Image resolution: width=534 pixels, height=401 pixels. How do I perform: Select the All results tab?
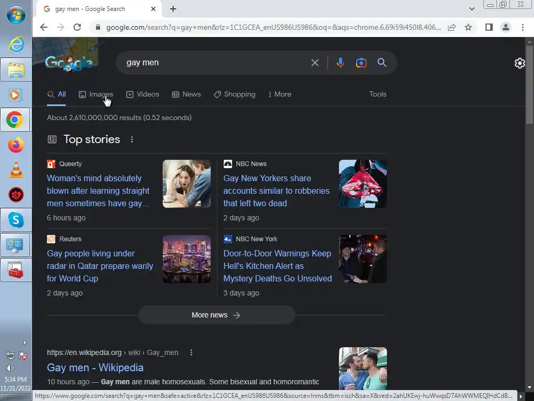pos(56,95)
